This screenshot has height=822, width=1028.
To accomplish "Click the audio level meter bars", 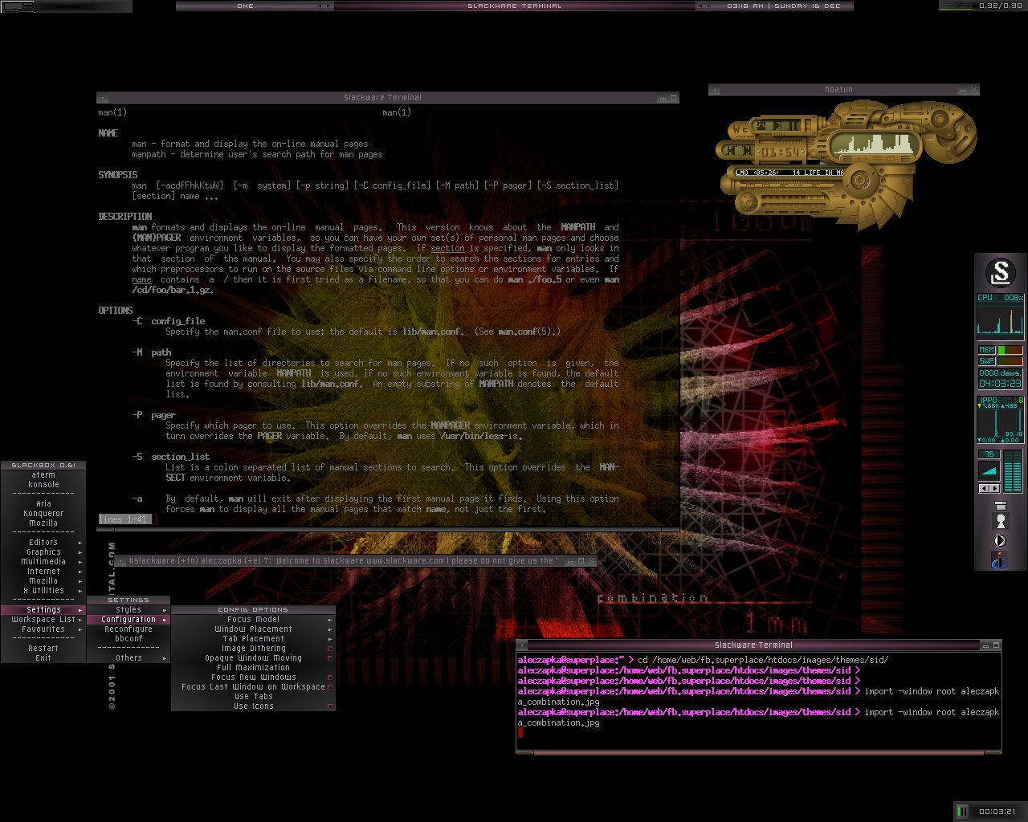I will 1013,471.
